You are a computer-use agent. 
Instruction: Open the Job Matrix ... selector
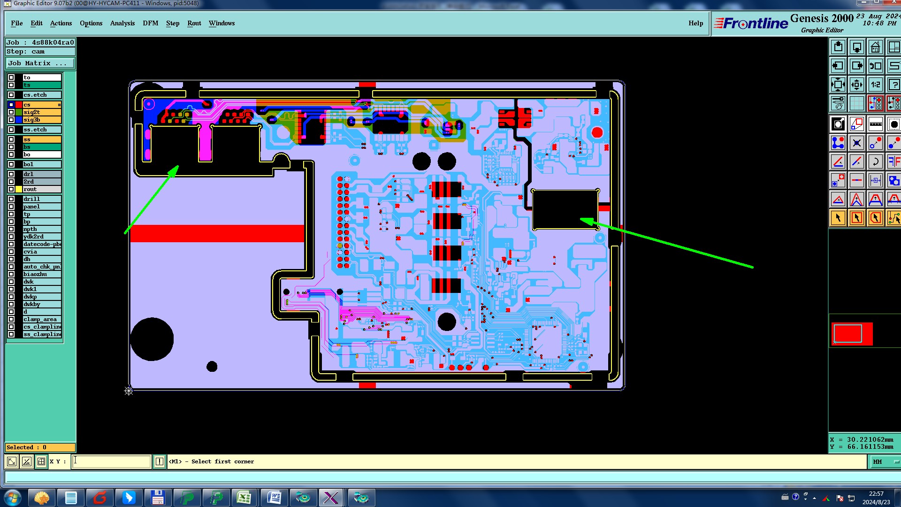pyautogui.click(x=40, y=63)
